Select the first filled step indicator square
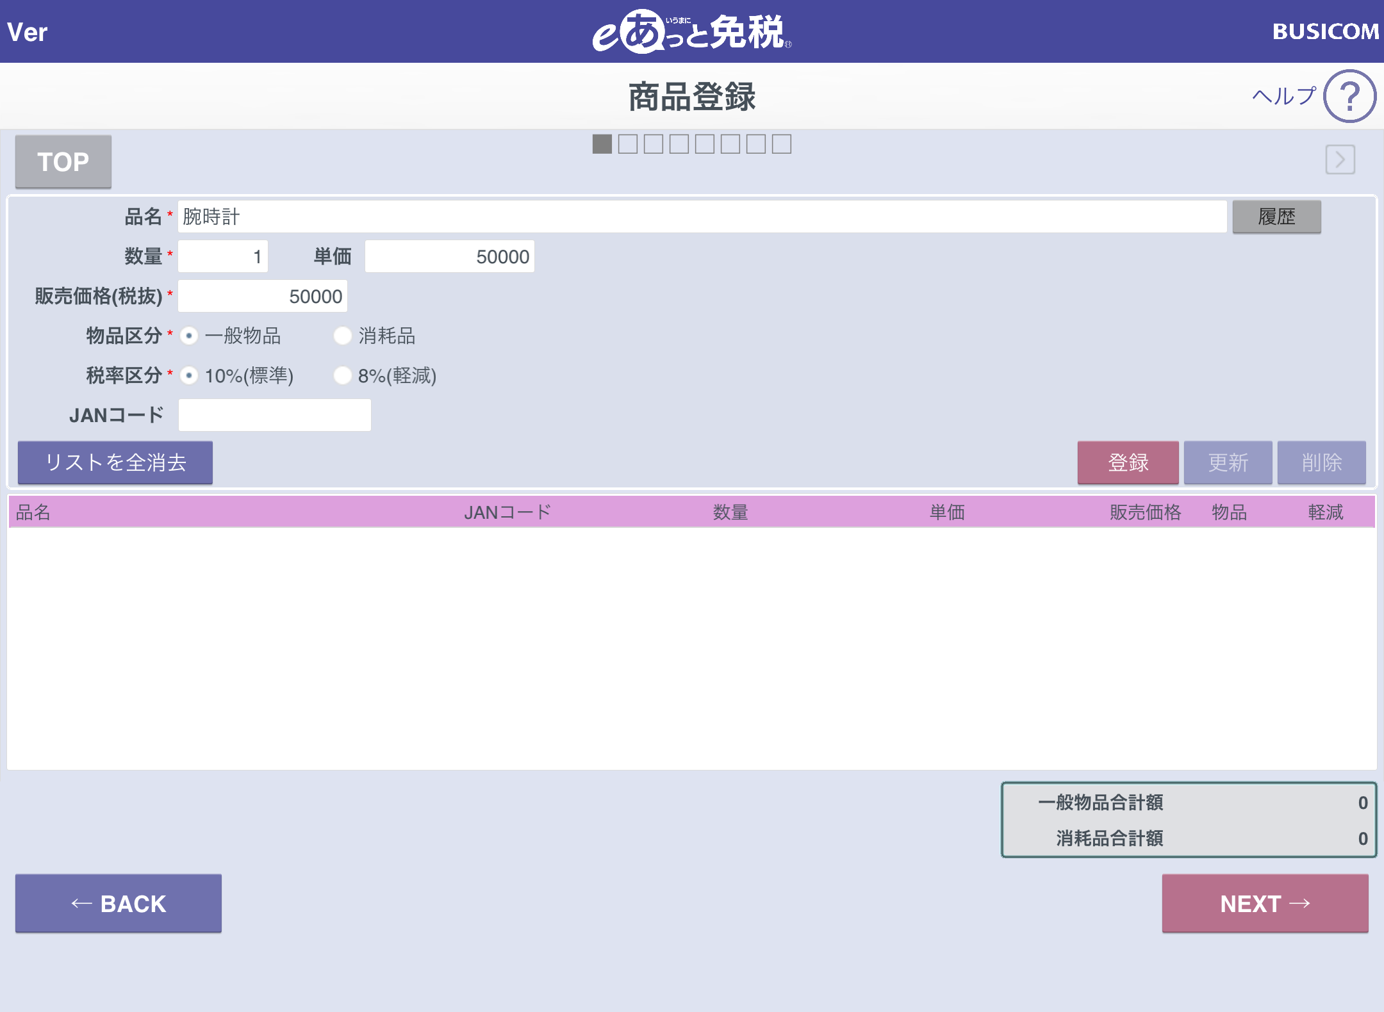 602,144
